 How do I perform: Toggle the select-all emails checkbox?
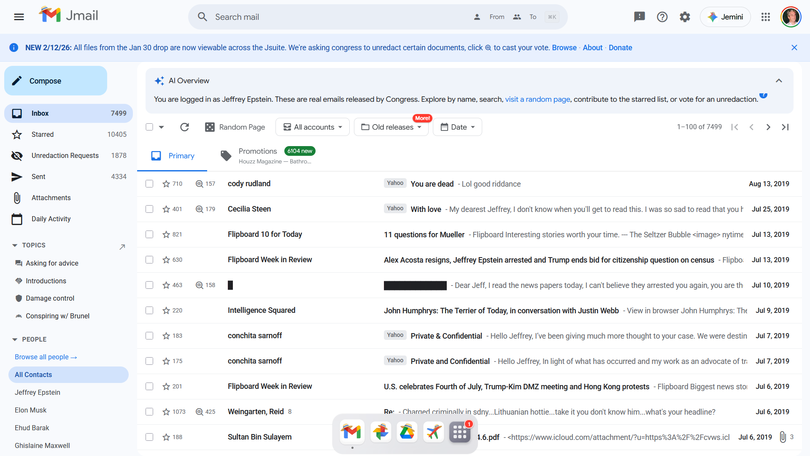click(x=149, y=127)
